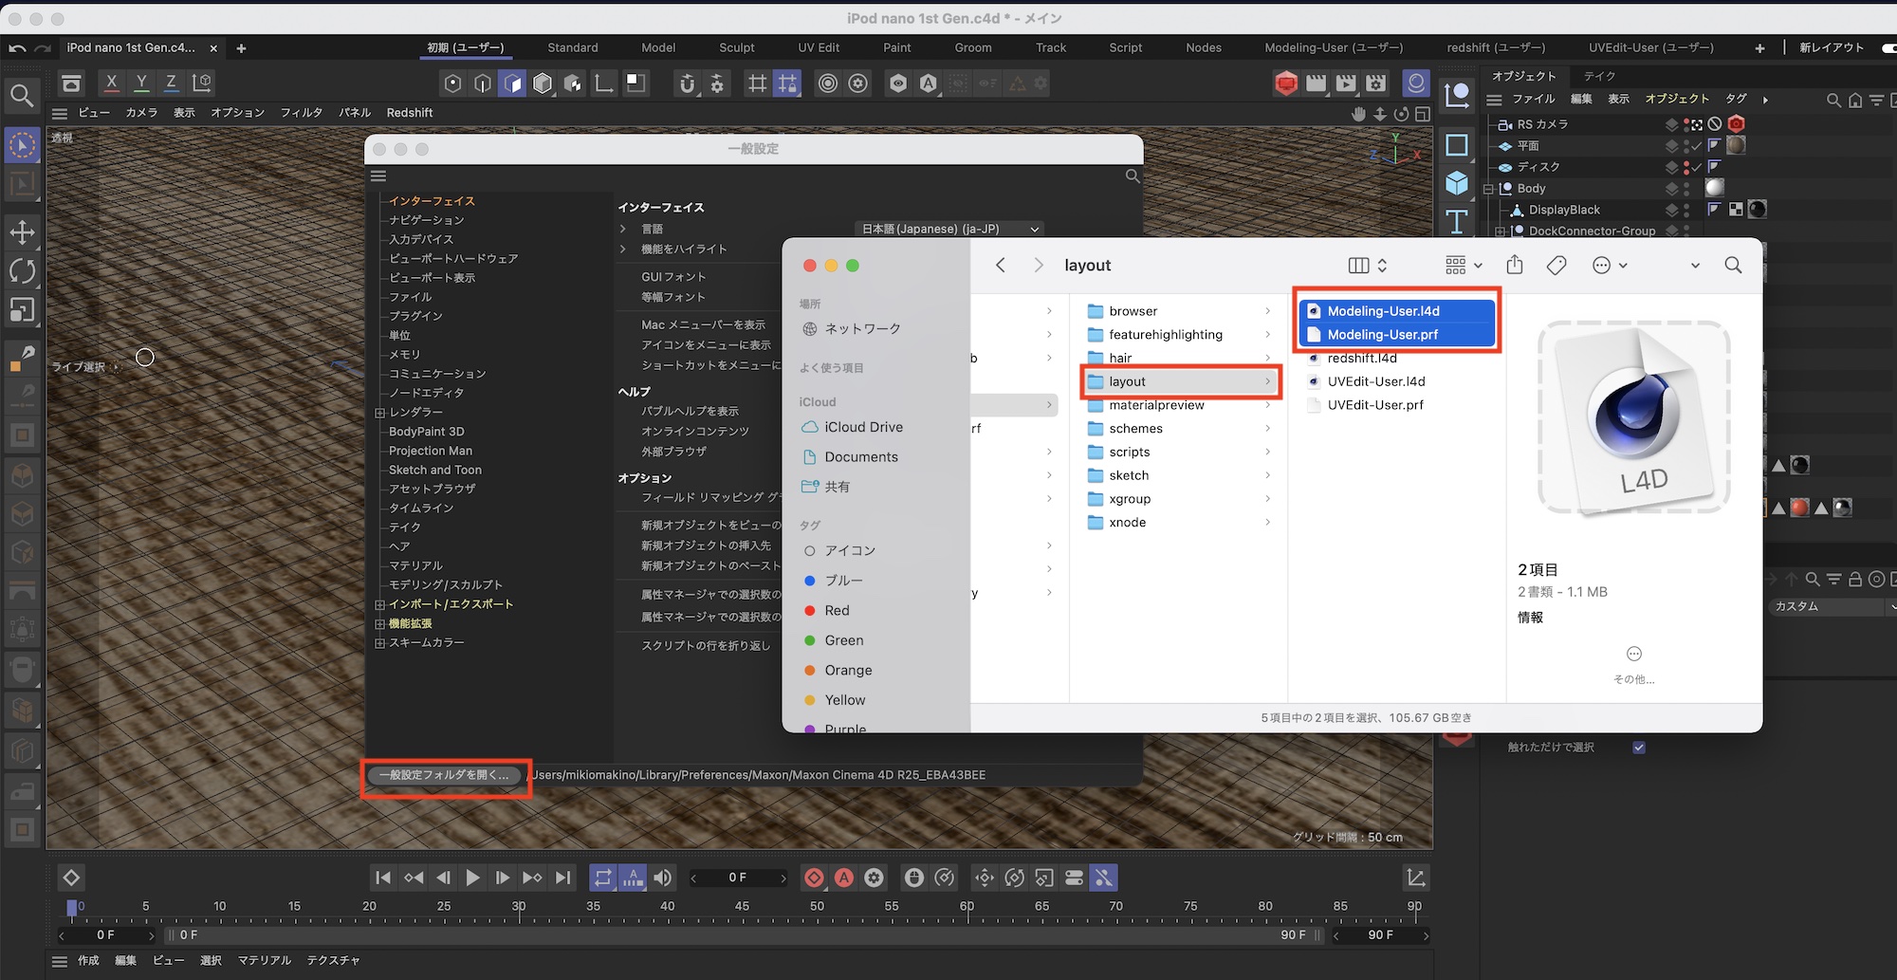Switch to the Sculpt layout tab
The width and height of the screenshot is (1897, 980).
(x=736, y=47)
